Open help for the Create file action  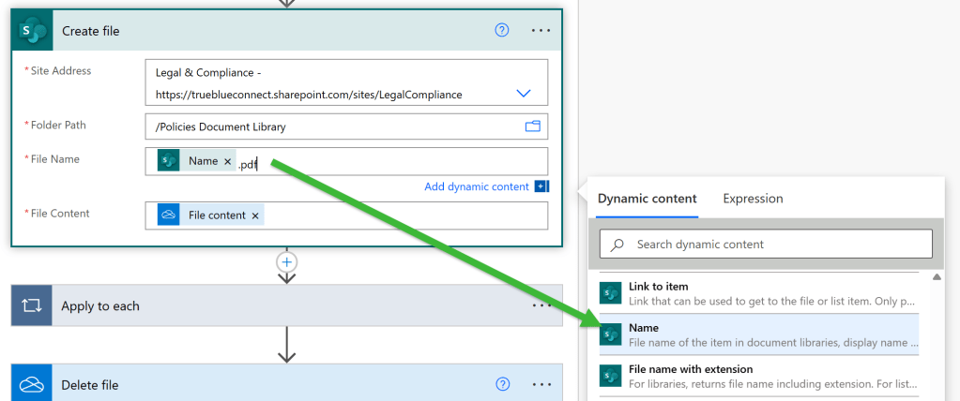coord(501,30)
